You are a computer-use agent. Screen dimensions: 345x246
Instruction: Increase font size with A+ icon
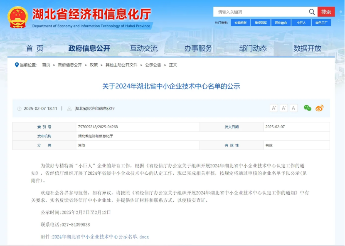274,108
